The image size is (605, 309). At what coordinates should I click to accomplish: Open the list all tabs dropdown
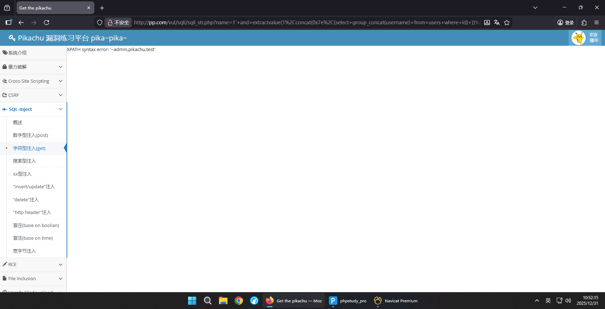(535, 8)
